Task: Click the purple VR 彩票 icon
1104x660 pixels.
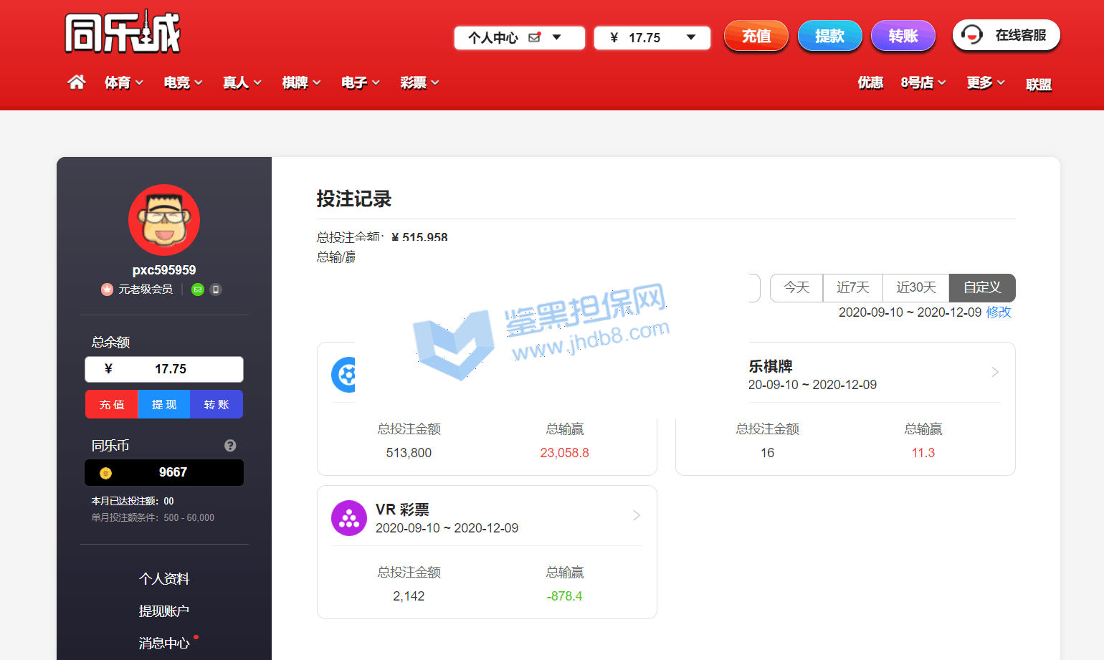Action: pos(348,518)
